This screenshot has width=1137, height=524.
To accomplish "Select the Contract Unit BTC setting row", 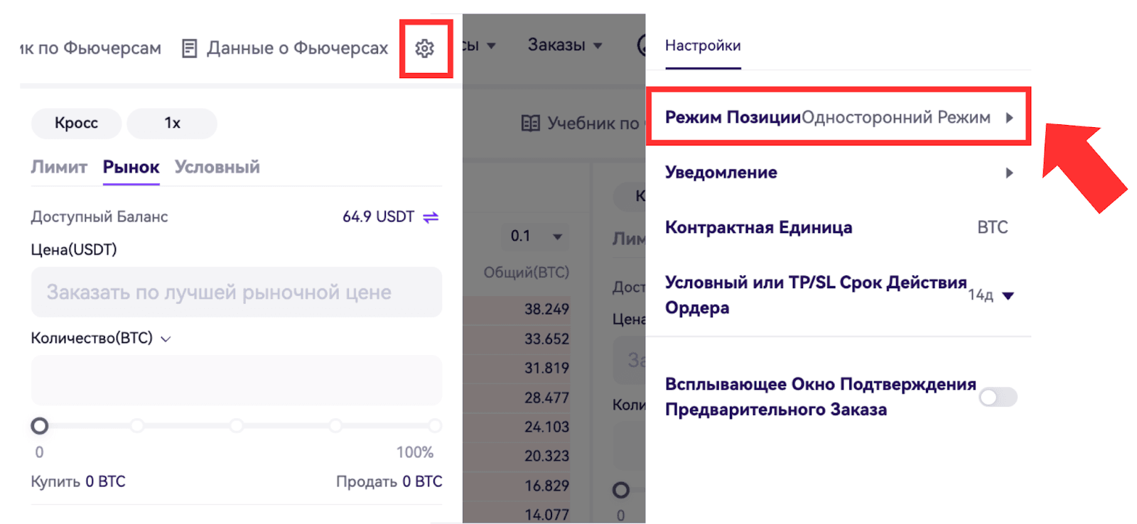I will 837,228.
